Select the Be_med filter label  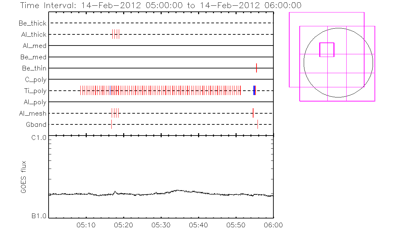pyautogui.click(x=33, y=57)
